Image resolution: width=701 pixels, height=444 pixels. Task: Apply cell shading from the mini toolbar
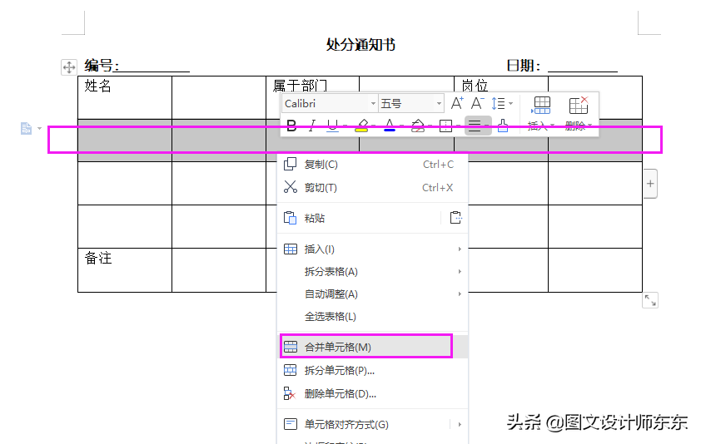tap(418, 126)
